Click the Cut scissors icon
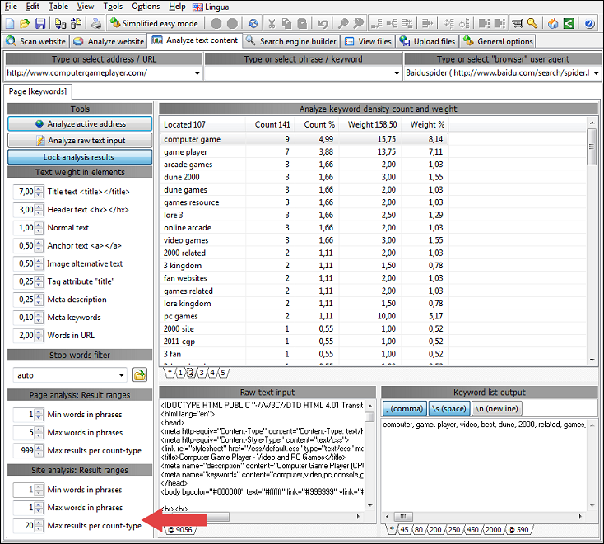The height and width of the screenshot is (544, 604). click(272, 24)
